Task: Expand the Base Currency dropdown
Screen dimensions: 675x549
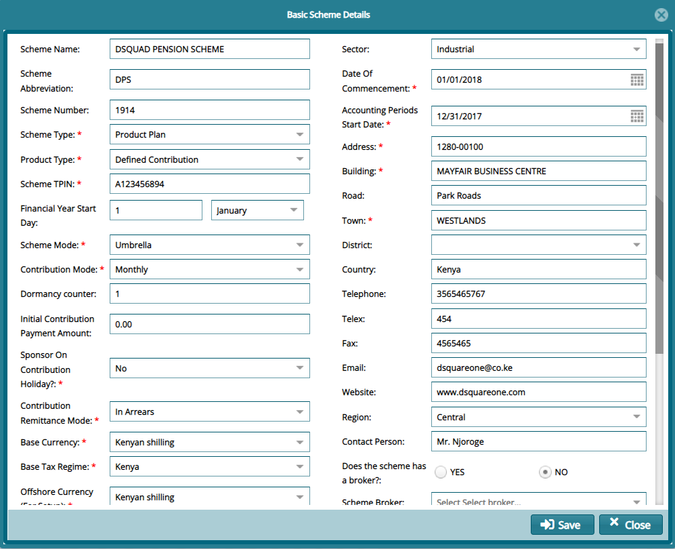Action: coord(210,442)
